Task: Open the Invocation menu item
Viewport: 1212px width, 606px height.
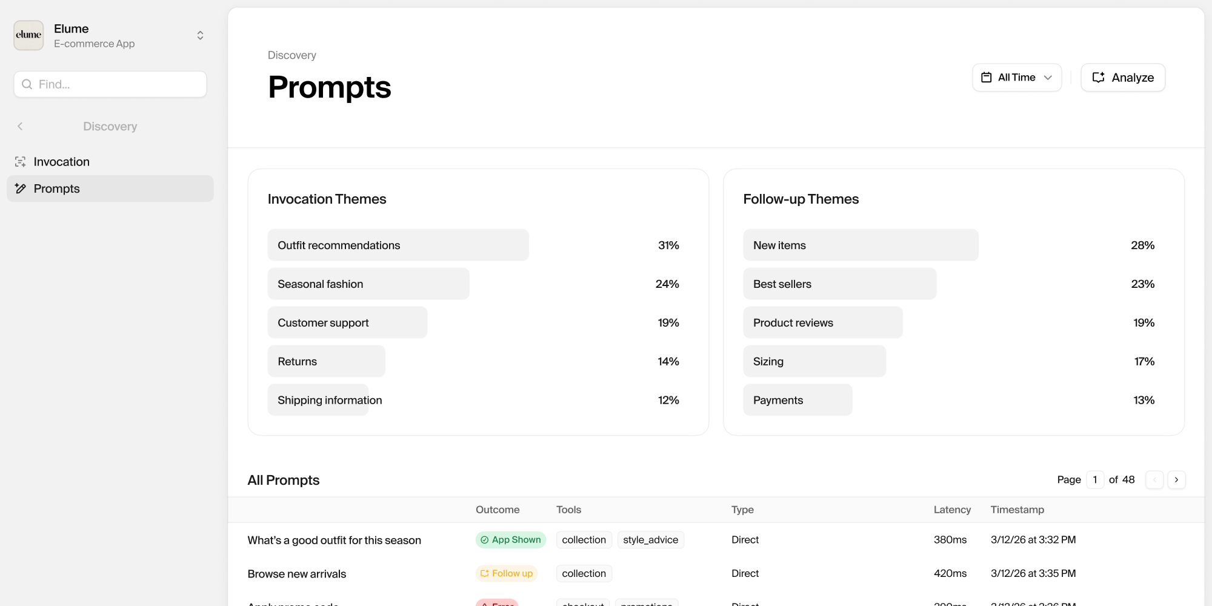Action: pos(61,162)
